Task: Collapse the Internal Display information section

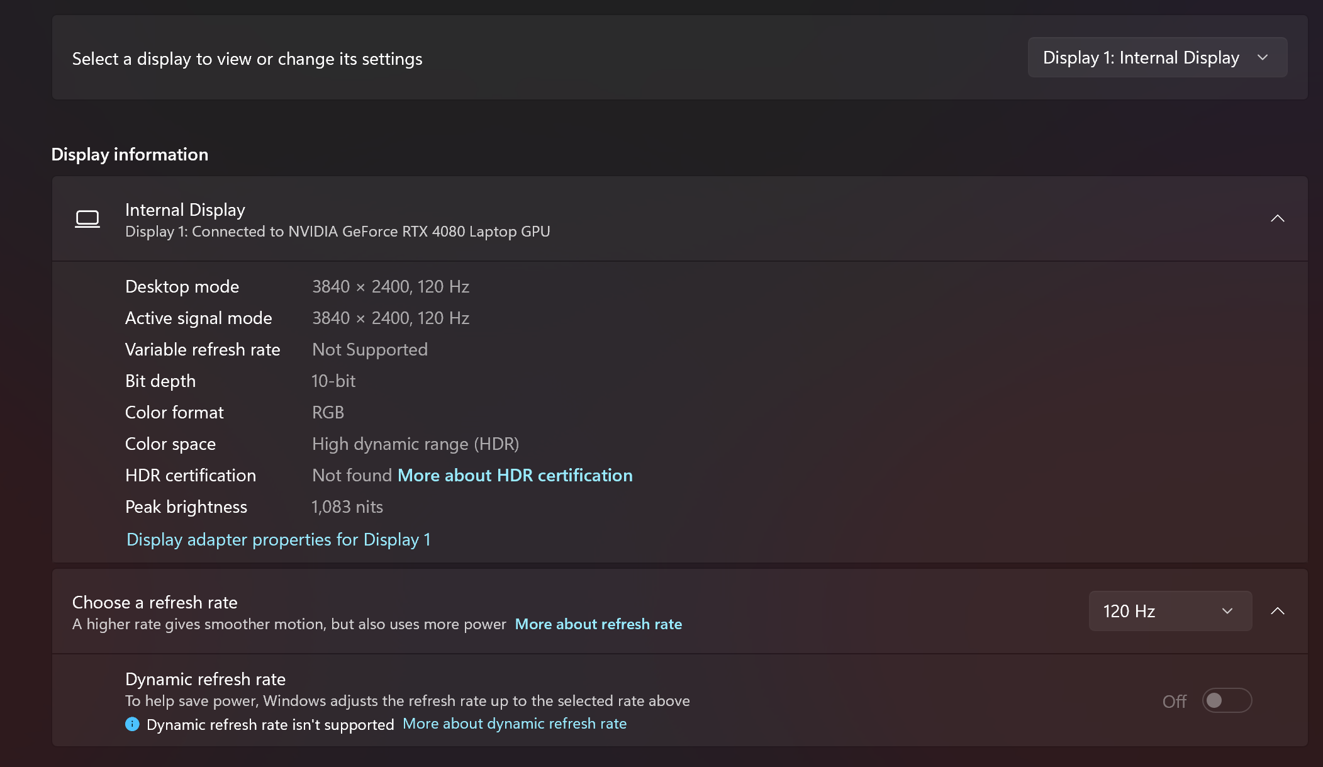Action: (x=1277, y=218)
